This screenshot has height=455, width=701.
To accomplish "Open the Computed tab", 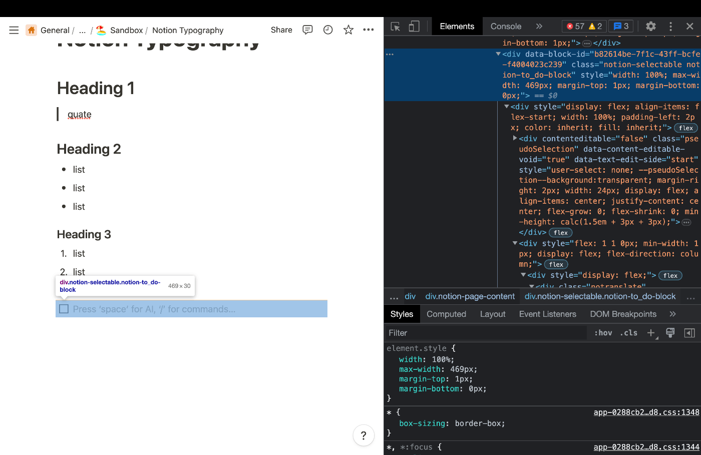I will tap(446, 314).
